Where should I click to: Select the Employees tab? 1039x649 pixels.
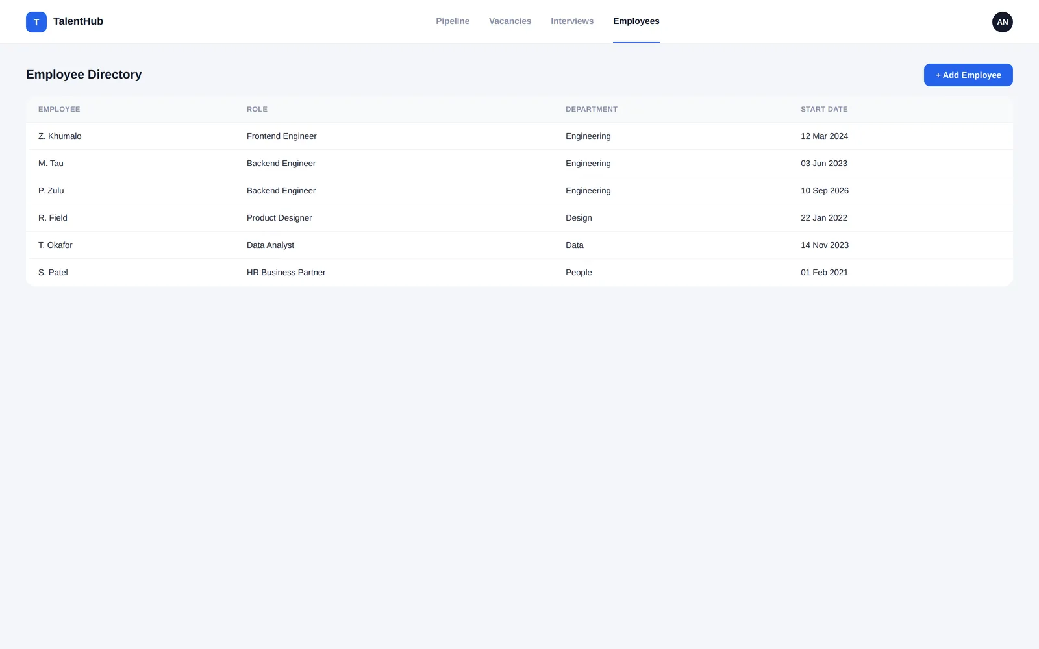point(636,21)
